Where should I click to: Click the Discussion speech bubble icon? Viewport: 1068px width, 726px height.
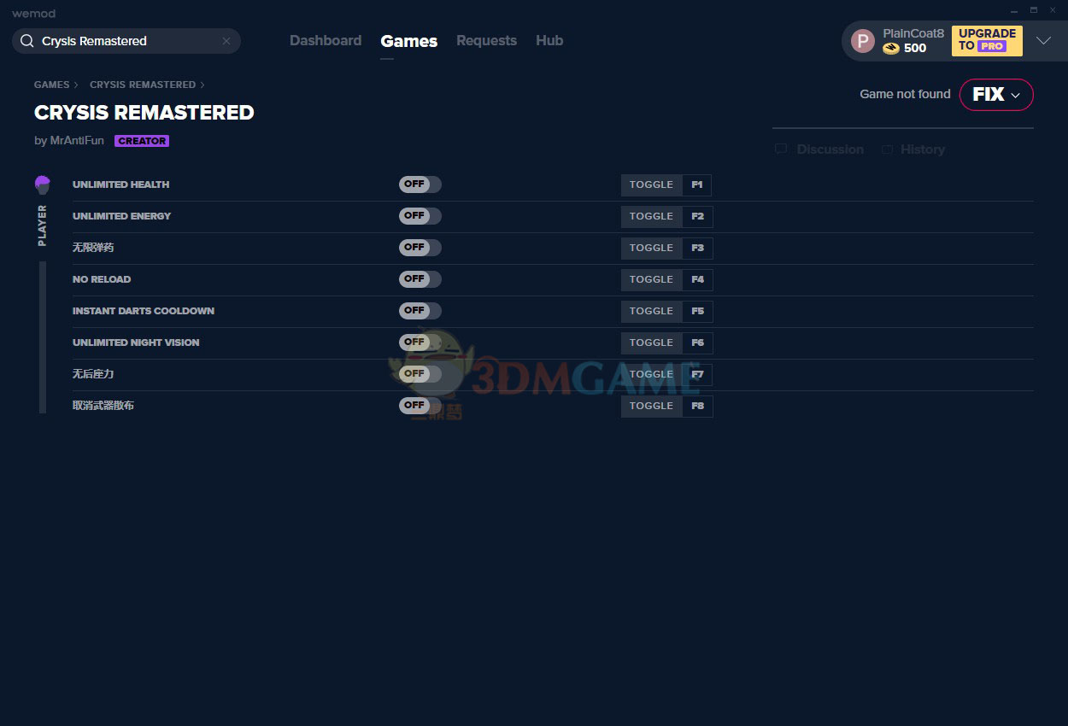point(781,149)
